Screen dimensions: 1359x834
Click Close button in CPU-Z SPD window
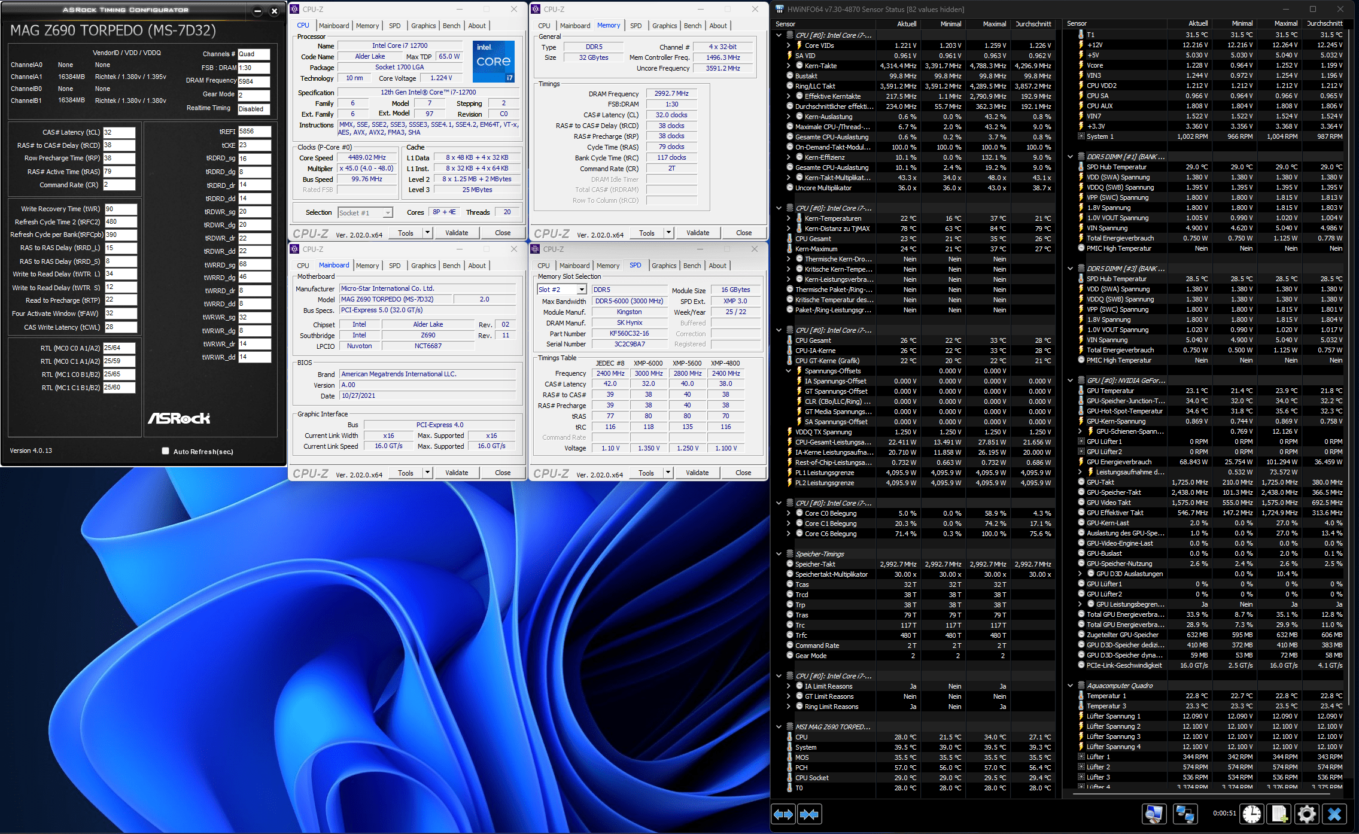(743, 473)
